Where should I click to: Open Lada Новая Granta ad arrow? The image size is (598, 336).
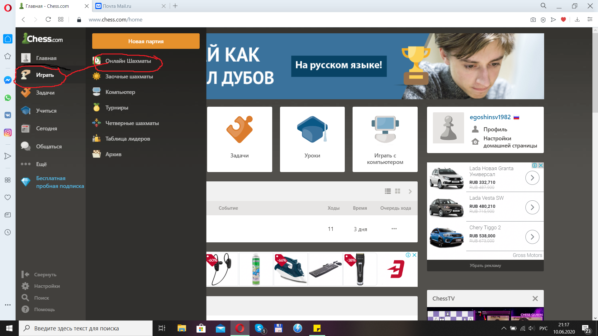pyautogui.click(x=532, y=178)
